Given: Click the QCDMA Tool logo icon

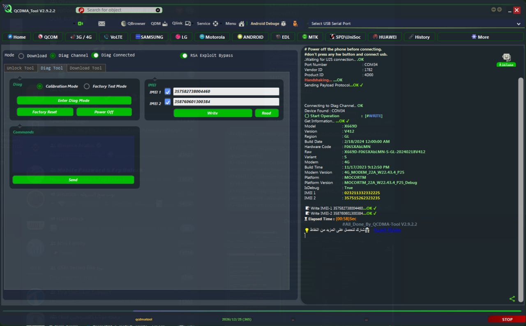Looking at the screenshot, I should click(x=7, y=8).
